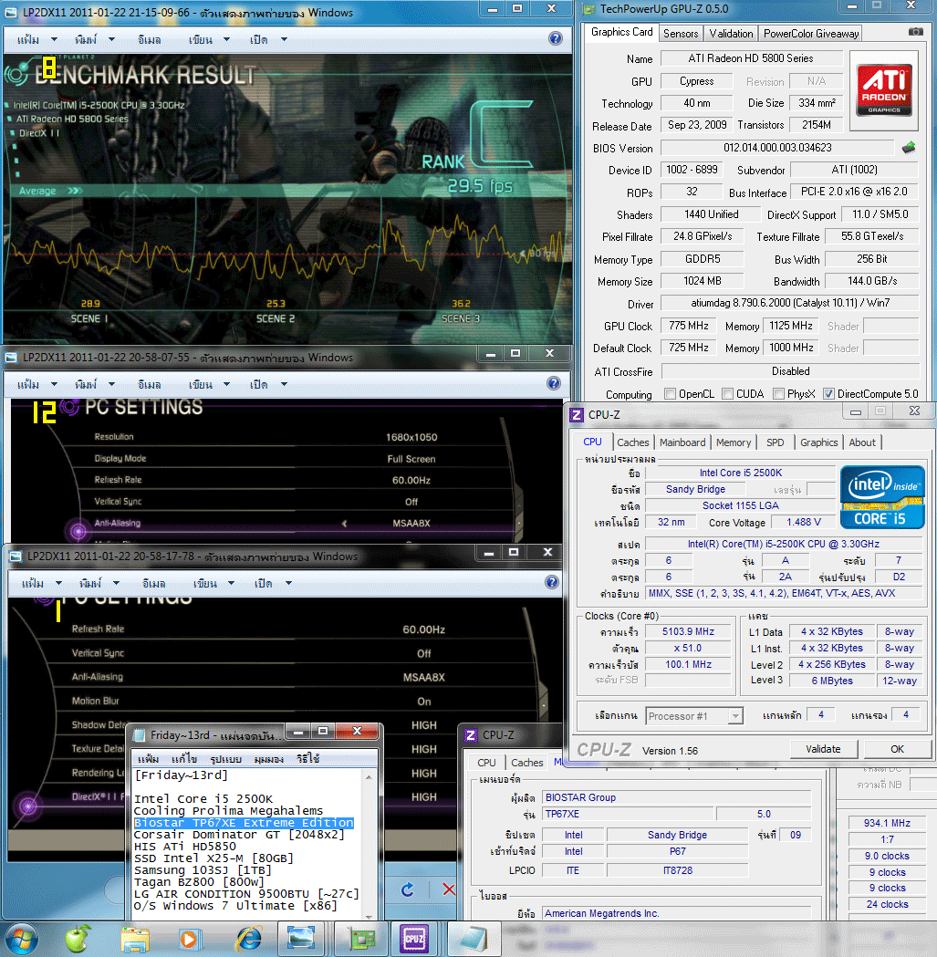Click title icon of the 21-15-09-66 window
The width and height of the screenshot is (937, 957).
11,13
